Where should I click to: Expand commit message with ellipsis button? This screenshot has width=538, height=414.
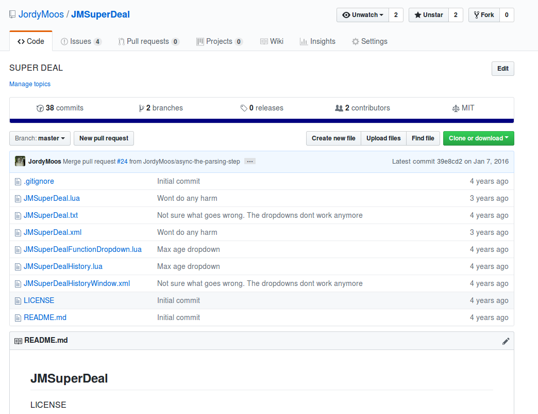[x=250, y=162]
